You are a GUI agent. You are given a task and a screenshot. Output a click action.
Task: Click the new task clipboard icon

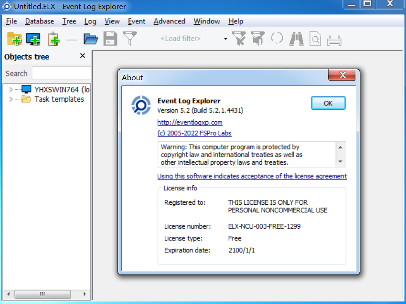pos(53,39)
